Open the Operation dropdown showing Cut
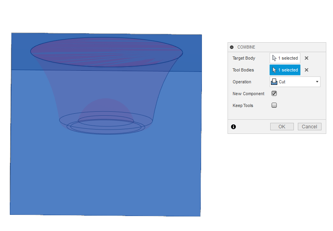 [295, 82]
